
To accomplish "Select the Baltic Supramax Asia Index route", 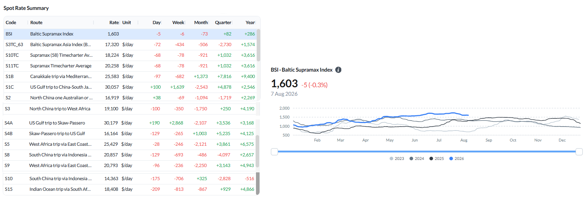I will click(x=60, y=45).
